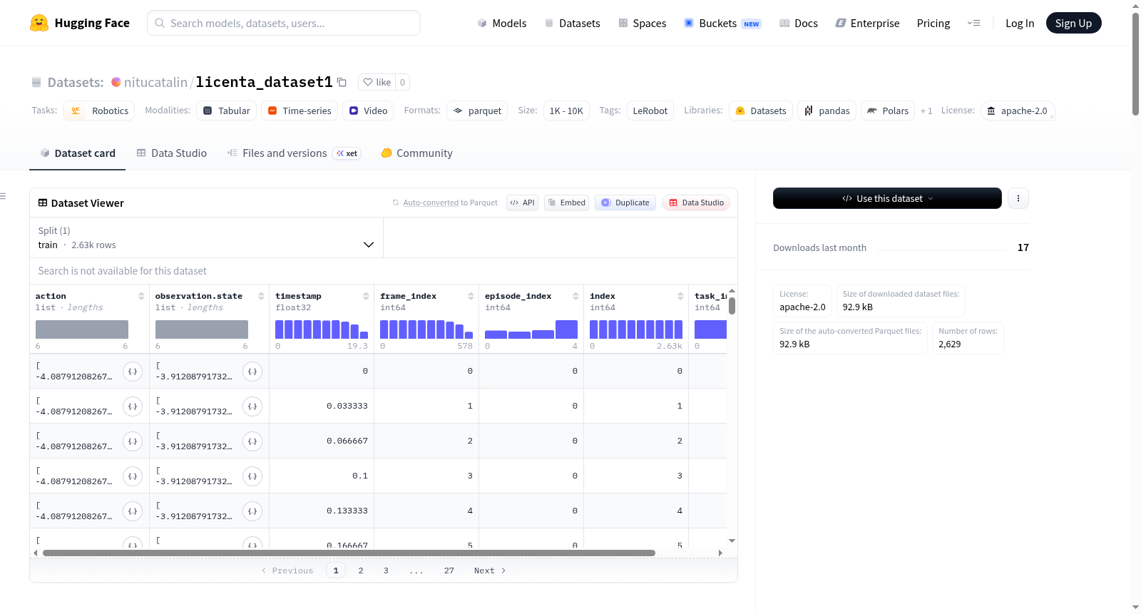Jump to page 27 of the table

[x=449, y=570]
